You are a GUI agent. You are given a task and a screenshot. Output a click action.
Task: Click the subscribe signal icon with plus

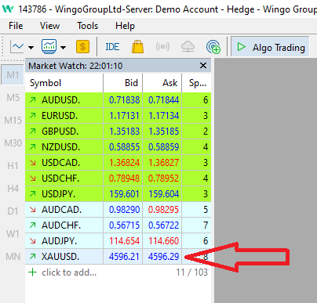click(x=213, y=47)
